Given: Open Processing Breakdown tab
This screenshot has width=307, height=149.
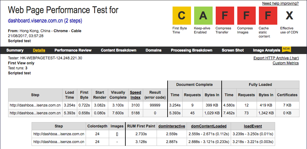Looking at the screenshot, I should tap(191, 50).
